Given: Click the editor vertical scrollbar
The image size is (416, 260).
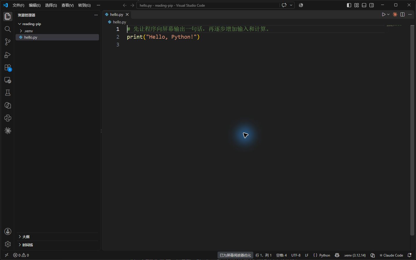Looking at the screenshot, I should tap(412, 130).
